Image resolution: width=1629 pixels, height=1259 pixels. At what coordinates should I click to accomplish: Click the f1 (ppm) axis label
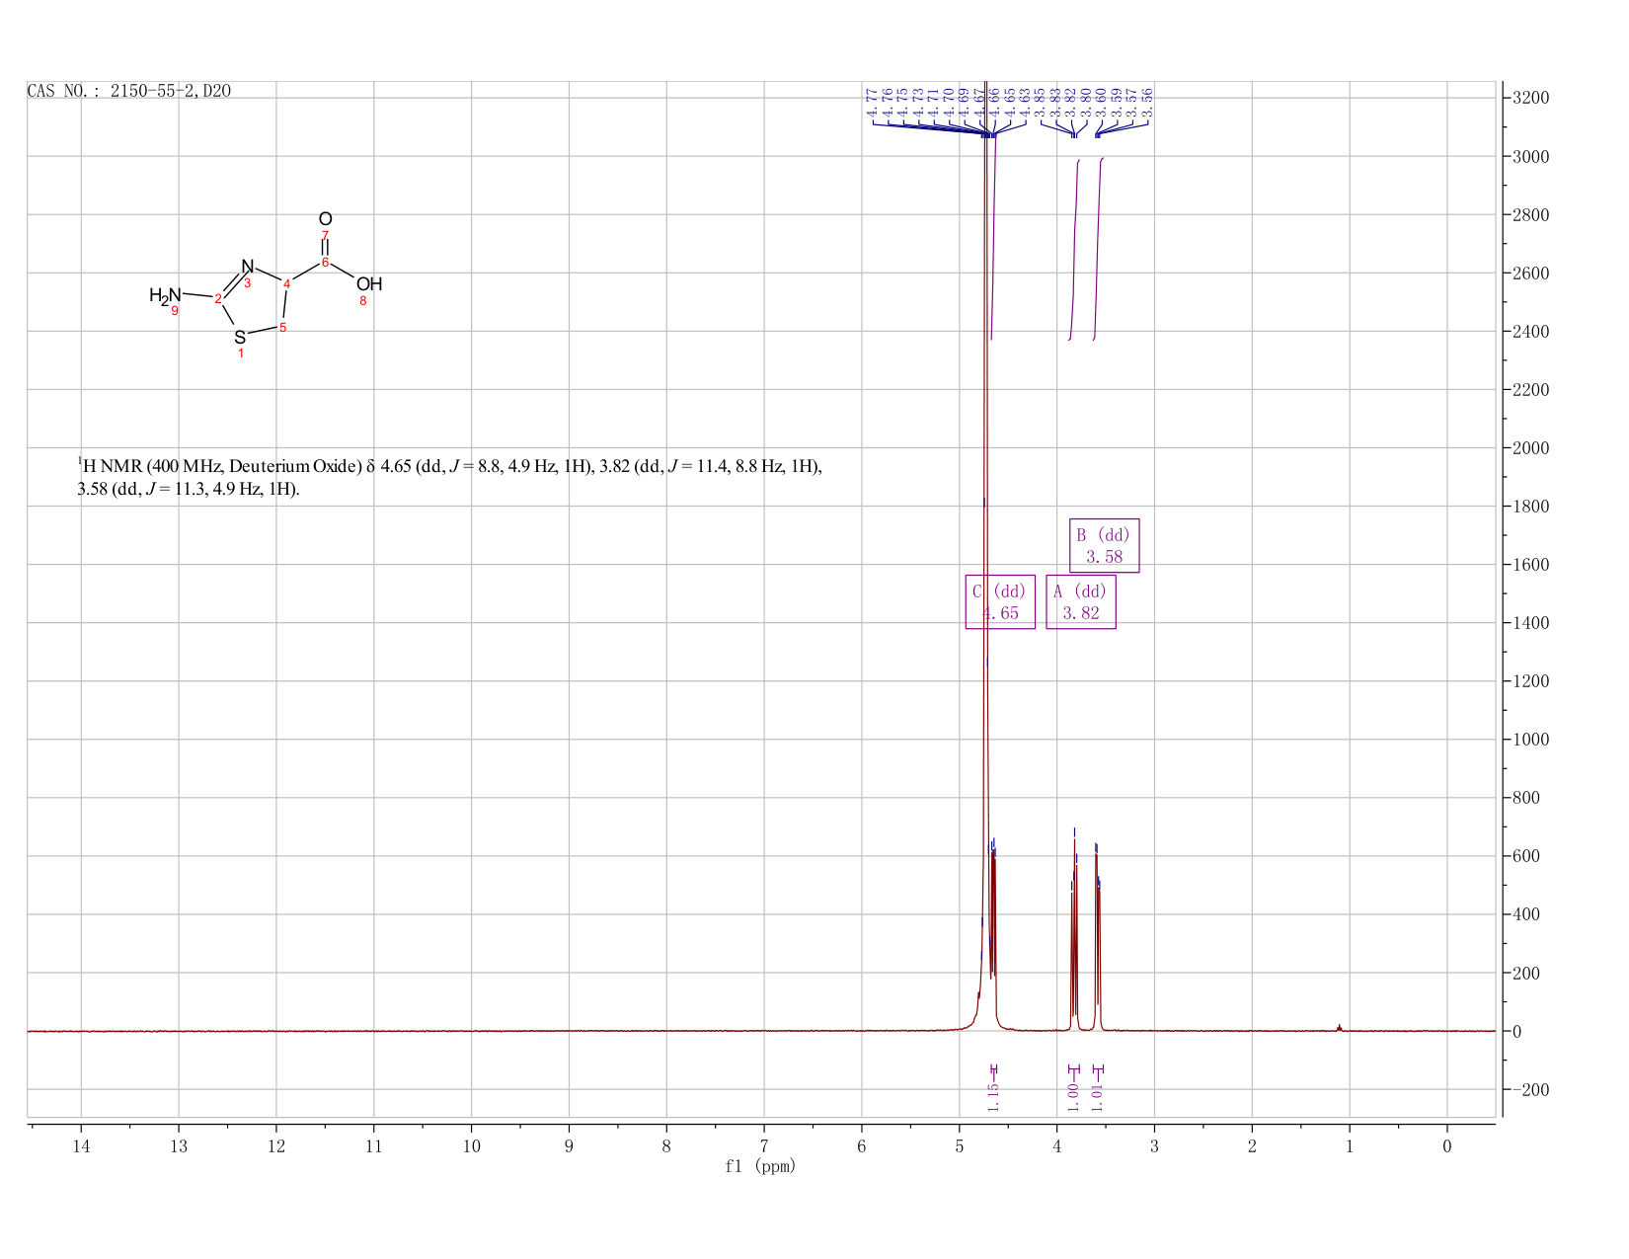[x=760, y=1166]
